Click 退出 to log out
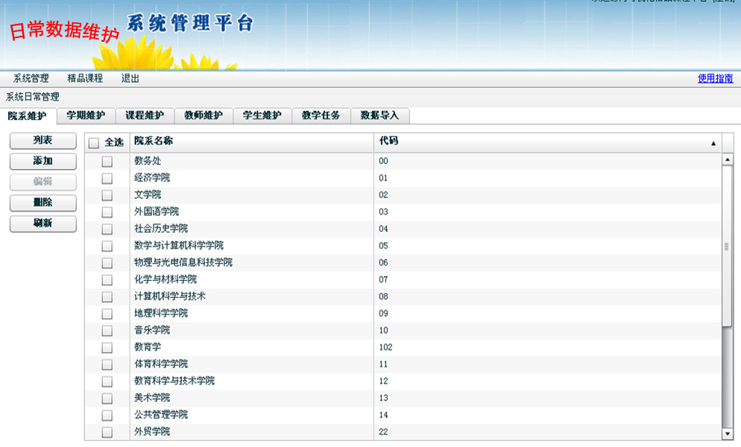This screenshot has height=447, width=741. (130, 78)
